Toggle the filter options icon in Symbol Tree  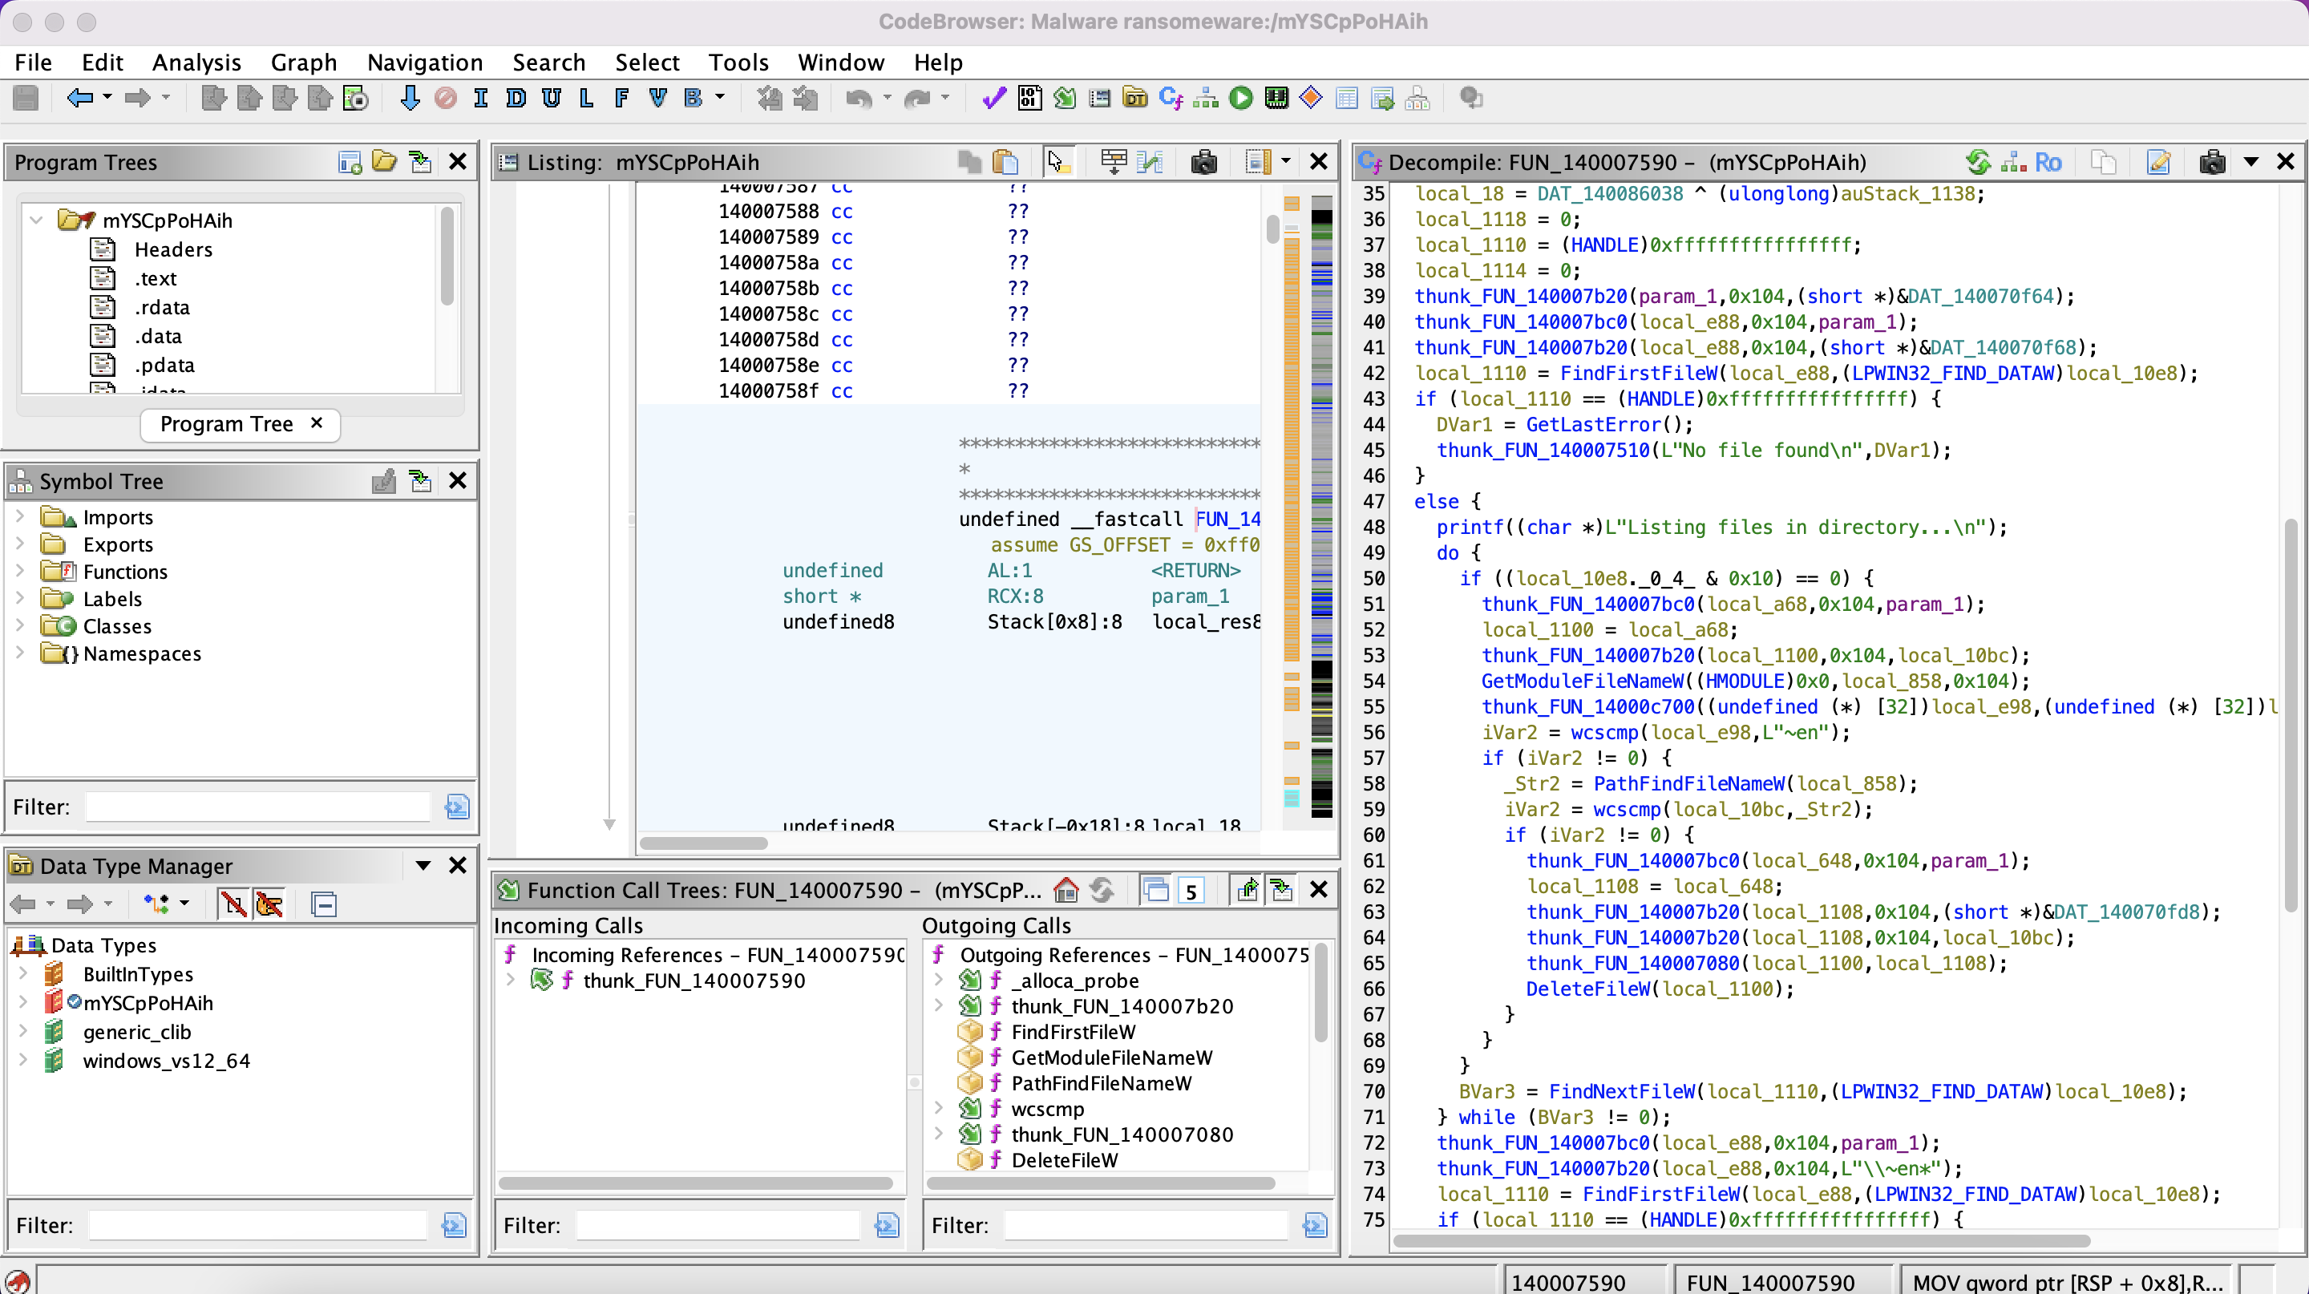457,807
